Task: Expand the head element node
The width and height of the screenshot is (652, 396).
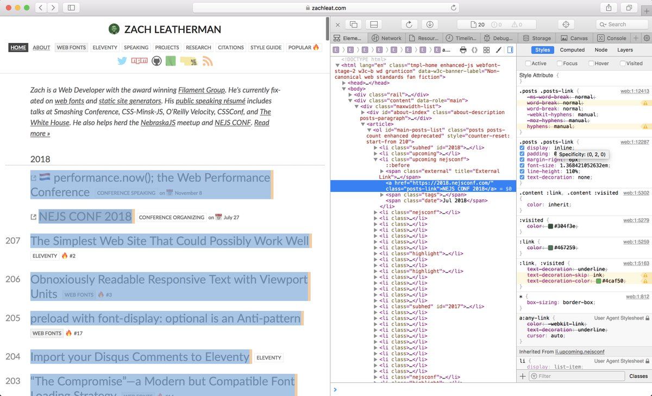Action: (344, 83)
